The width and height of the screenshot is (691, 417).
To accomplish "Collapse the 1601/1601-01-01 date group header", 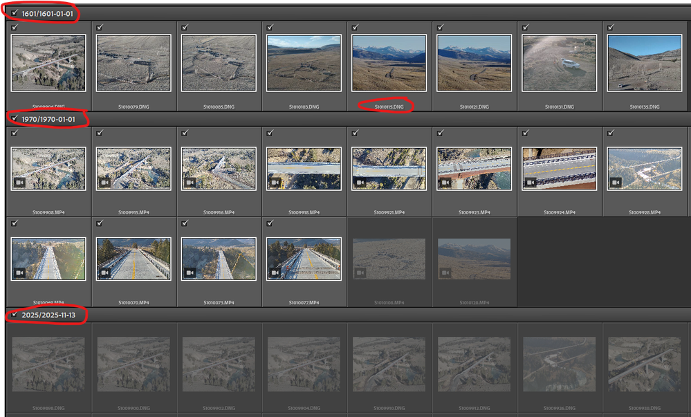I will pos(47,14).
